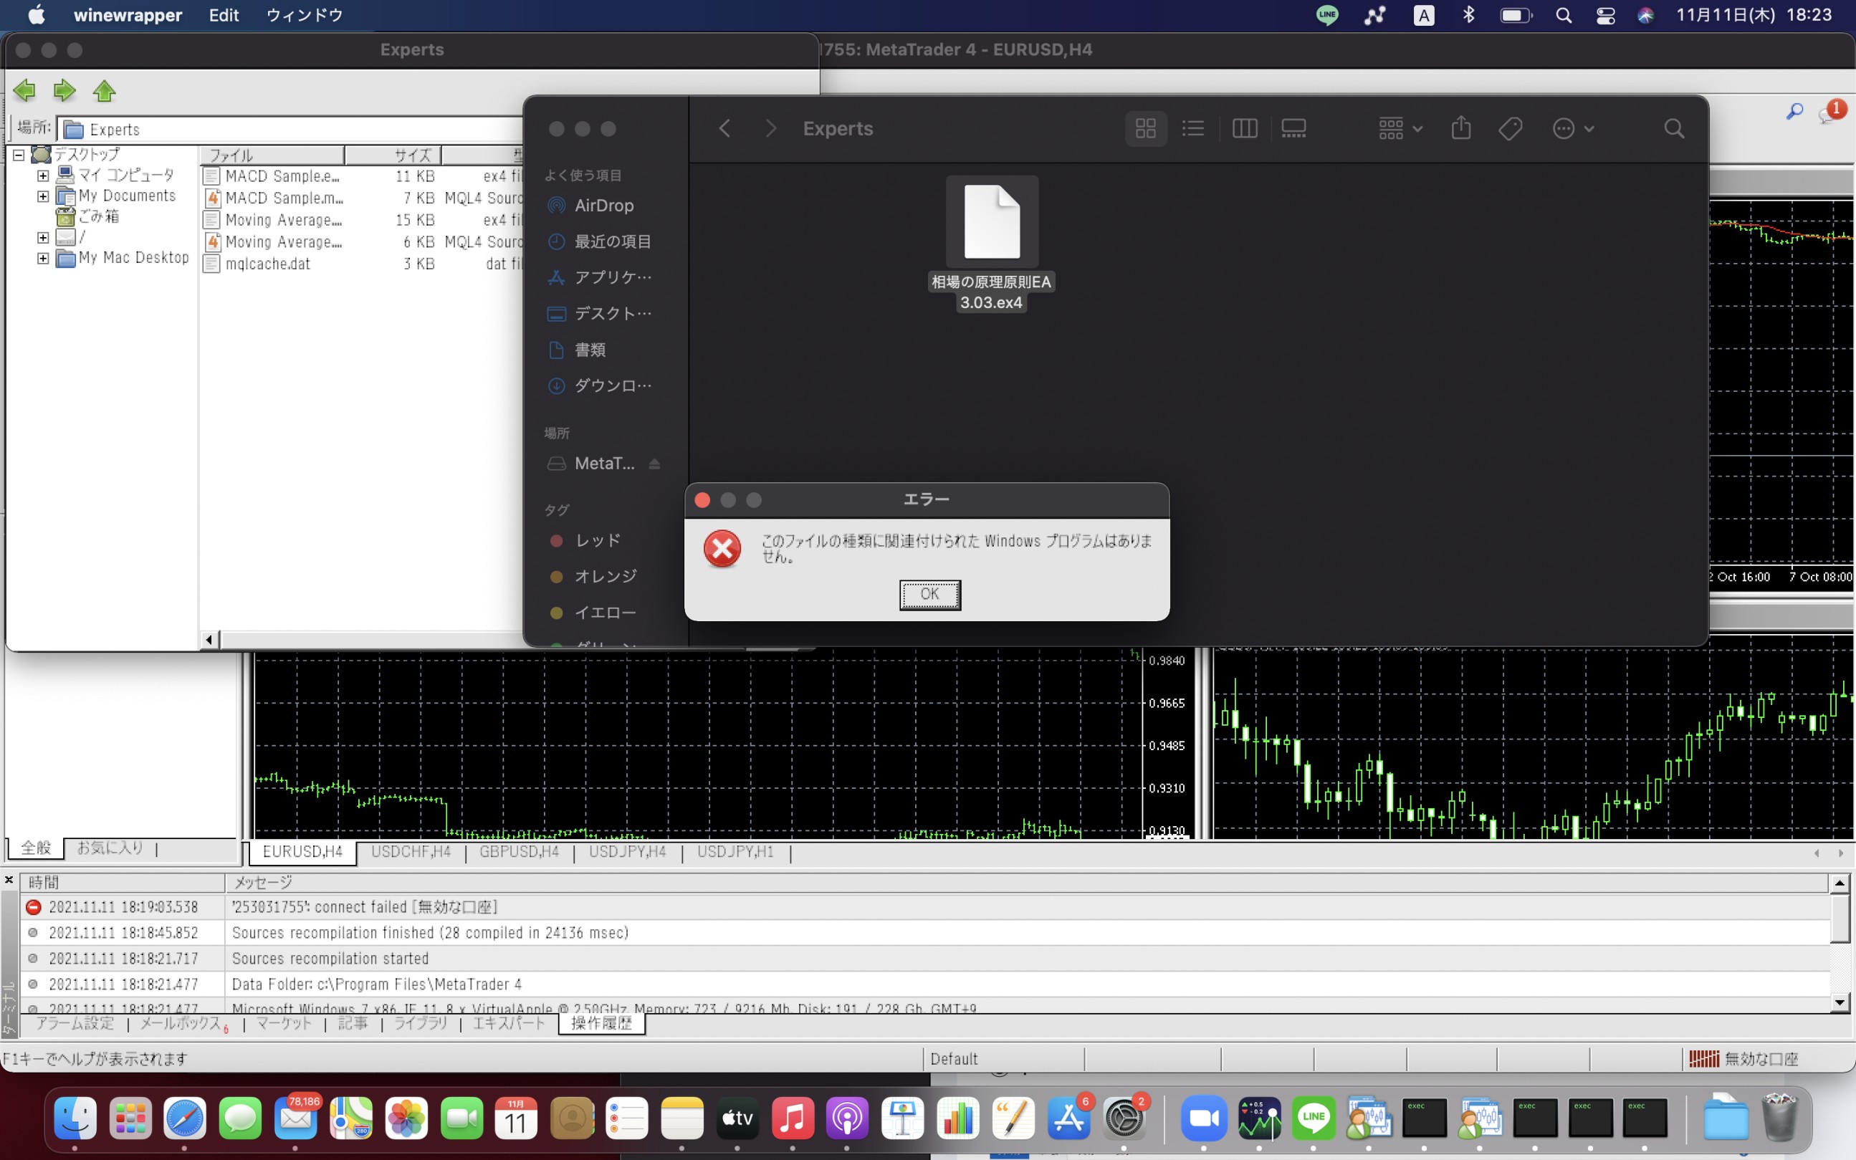Open Zoom from the Dock
Screen dimensions: 1856x1160
tap(1203, 1118)
